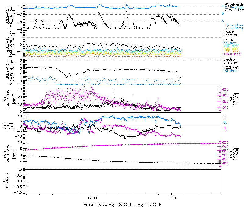Image resolution: width=244 pixels, height=207 pixels.
Task: Click the '360' ACE velocity tick value
Action: [x=225, y=107]
